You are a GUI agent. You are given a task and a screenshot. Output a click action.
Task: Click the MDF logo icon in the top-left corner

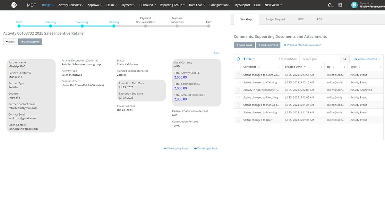click(13, 5)
